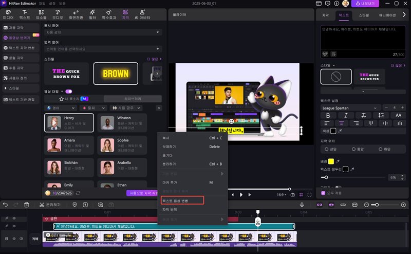Toggle eye visibility on the top timeline track
The image size is (411, 254).
click(14, 218)
